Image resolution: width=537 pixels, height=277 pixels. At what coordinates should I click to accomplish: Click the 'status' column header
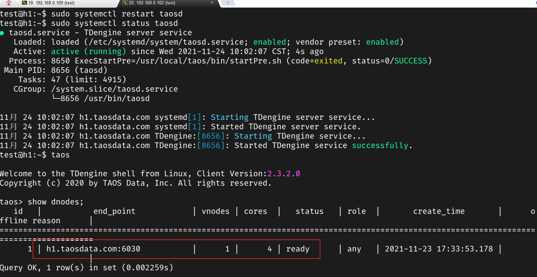point(309,211)
